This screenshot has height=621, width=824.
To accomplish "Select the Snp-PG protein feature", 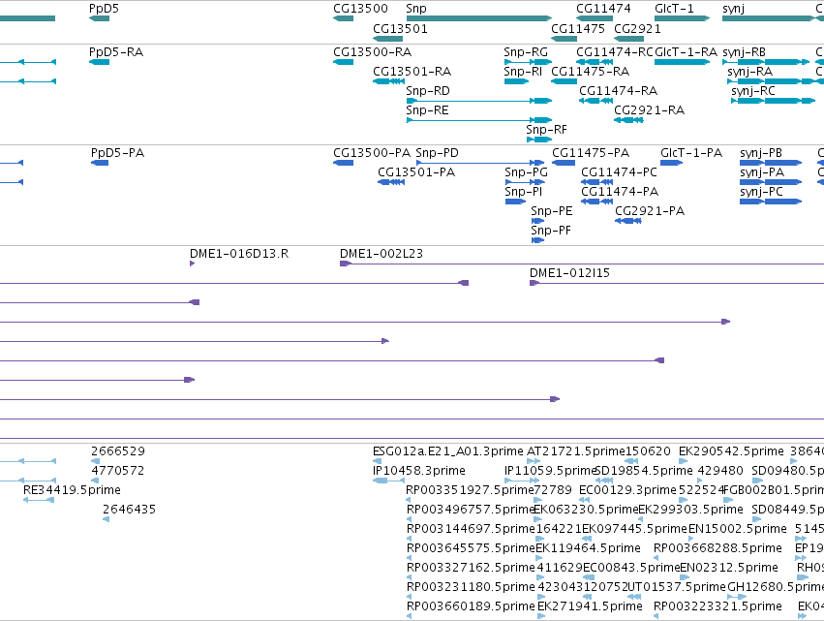I will [525, 182].
